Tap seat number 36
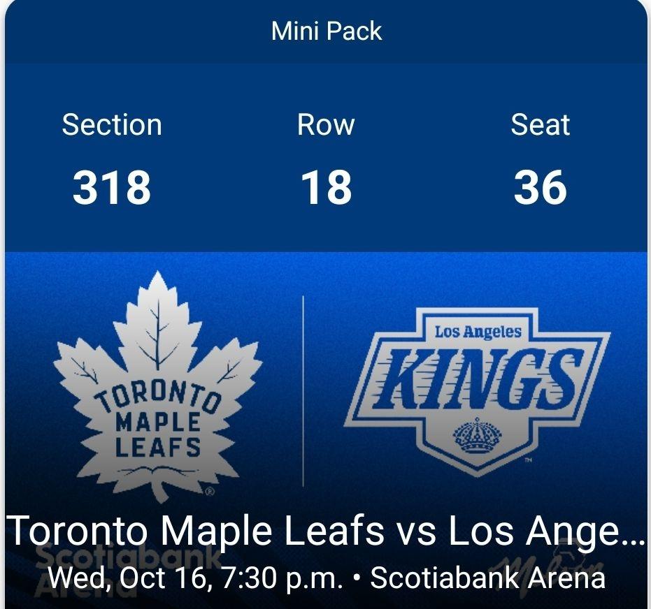 point(541,188)
